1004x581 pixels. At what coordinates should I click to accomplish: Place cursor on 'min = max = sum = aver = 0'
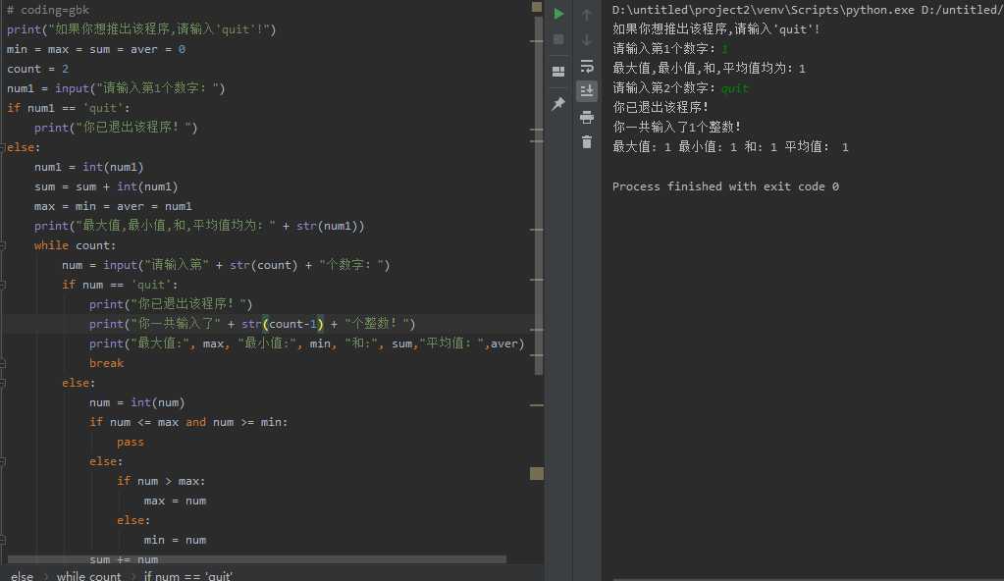coord(96,49)
